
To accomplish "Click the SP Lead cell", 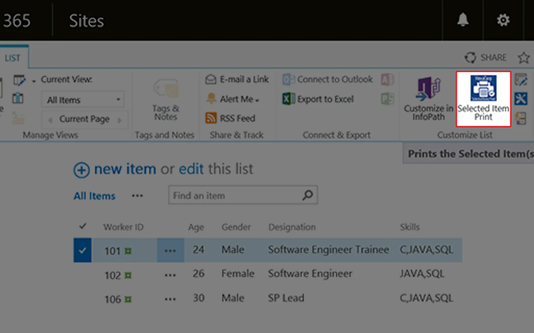I will coord(286,298).
